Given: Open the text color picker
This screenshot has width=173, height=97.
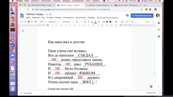Looking at the screenshot, I should 95,22.
